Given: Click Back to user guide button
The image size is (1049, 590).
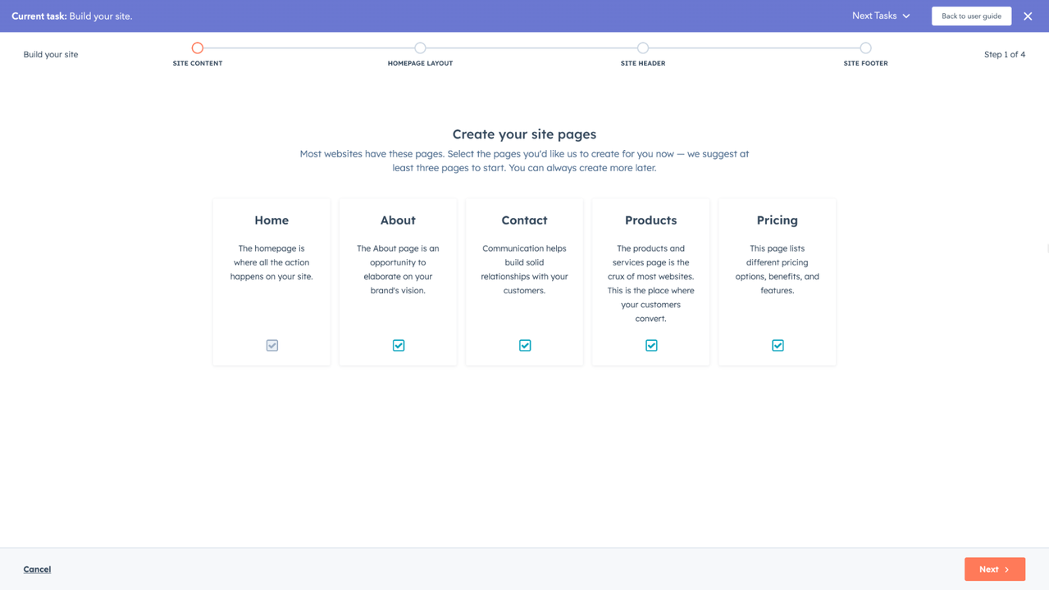Looking at the screenshot, I should [971, 16].
